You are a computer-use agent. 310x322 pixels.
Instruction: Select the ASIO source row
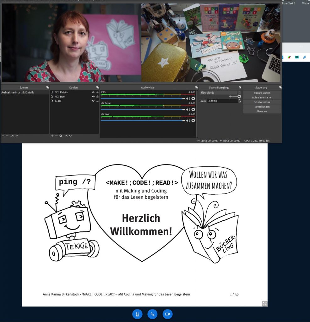pyautogui.click(x=74, y=101)
